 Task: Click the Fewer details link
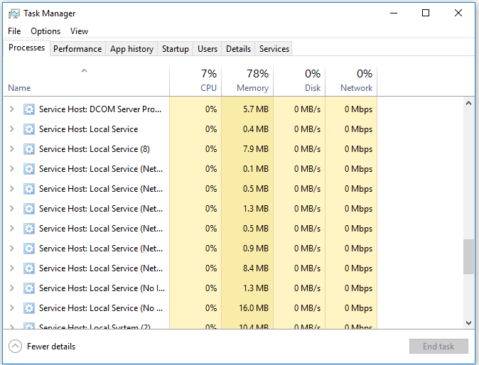click(x=51, y=347)
